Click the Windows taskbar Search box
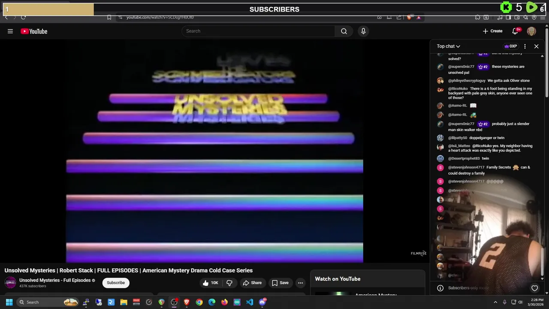549x309 pixels. coord(48,302)
